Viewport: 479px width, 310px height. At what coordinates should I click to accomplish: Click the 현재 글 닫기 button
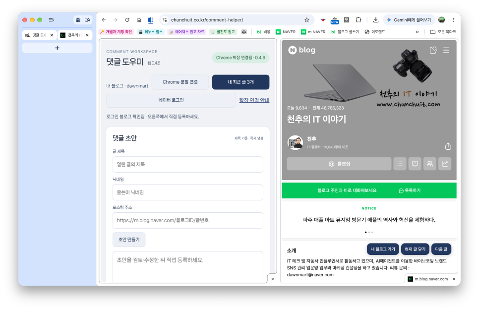tap(415, 249)
